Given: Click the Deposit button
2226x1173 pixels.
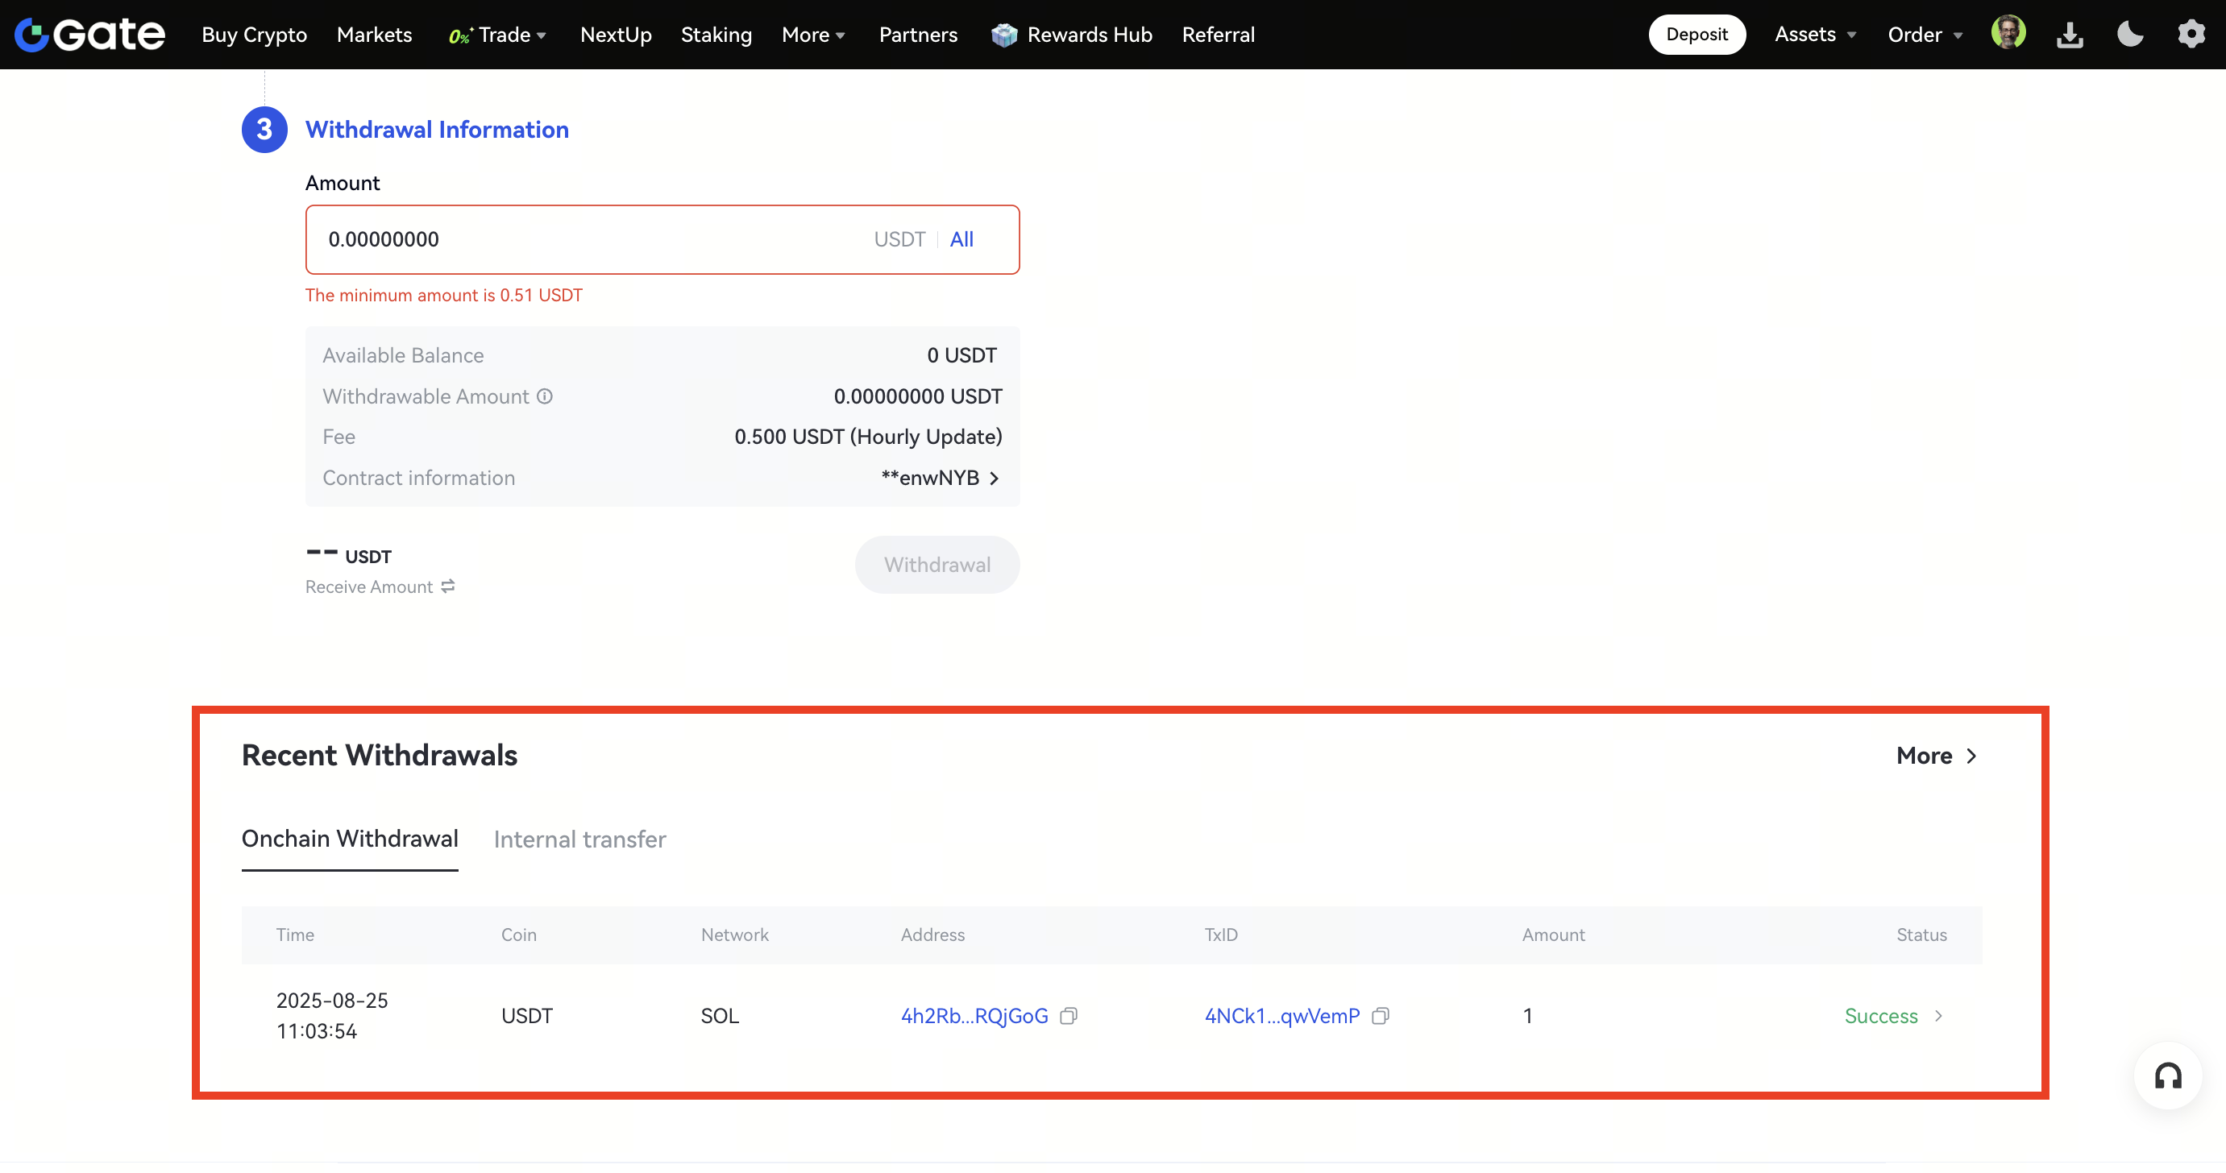Looking at the screenshot, I should [x=1696, y=35].
